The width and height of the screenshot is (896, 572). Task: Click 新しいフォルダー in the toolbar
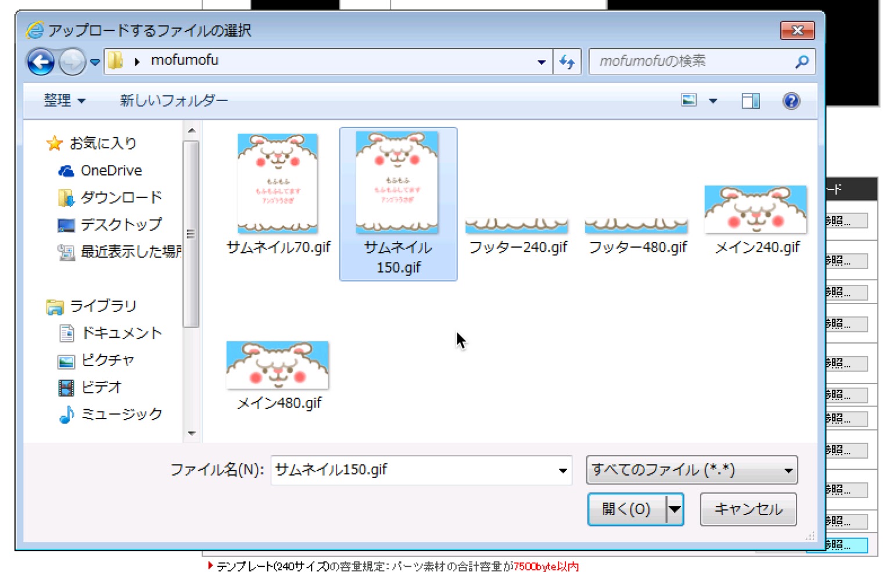click(174, 101)
